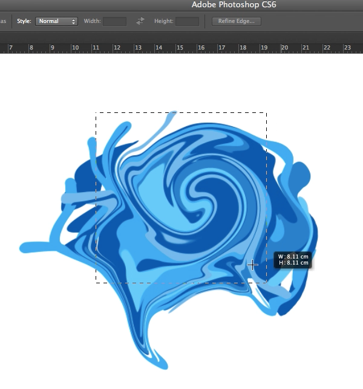This screenshot has width=363, height=389.
Task: Click the ruler at the 23 mark
Action: click(347, 47)
